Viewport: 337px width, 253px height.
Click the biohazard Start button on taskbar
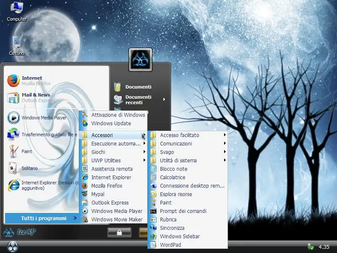point(13,247)
